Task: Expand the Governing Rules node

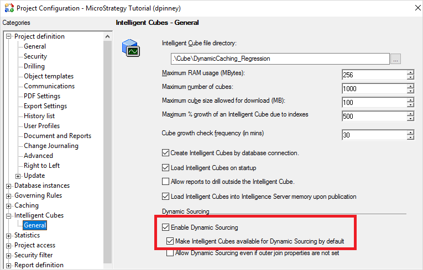Action: click(9, 195)
